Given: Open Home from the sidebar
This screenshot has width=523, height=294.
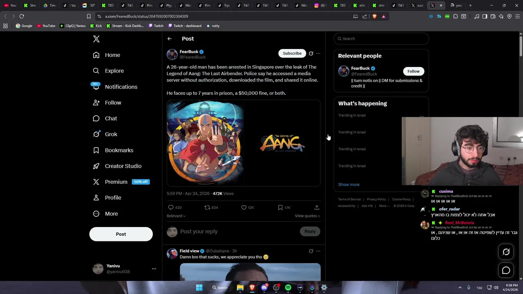Looking at the screenshot, I should [x=107, y=55].
